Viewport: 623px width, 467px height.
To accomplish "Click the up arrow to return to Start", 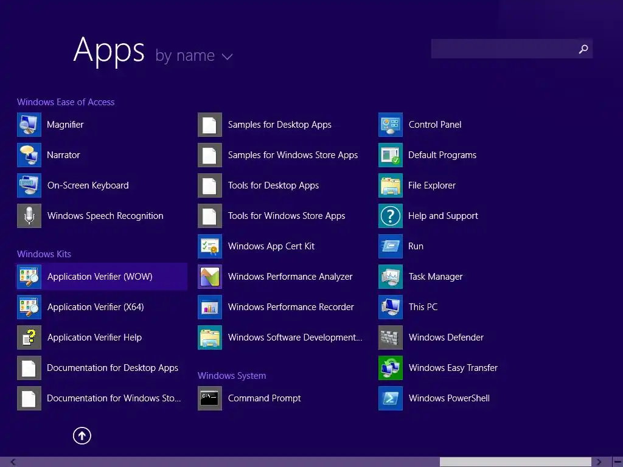I will pyautogui.click(x=82, y=436).
